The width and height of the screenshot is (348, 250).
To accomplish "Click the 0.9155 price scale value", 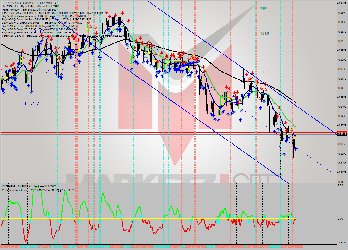I will pos(342,4).
